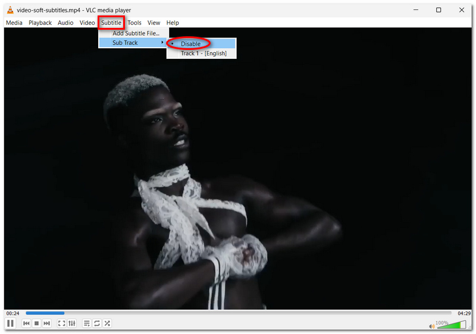Open the View menu
Image resolution: width=476 pixels, height=334 pixels.
tap(154, 23)
